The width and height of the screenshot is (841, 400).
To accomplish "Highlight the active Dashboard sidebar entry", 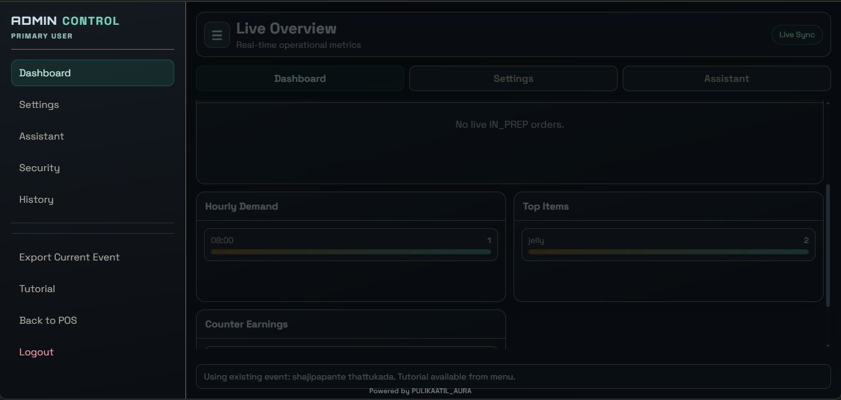I will [x=92, y=73].
